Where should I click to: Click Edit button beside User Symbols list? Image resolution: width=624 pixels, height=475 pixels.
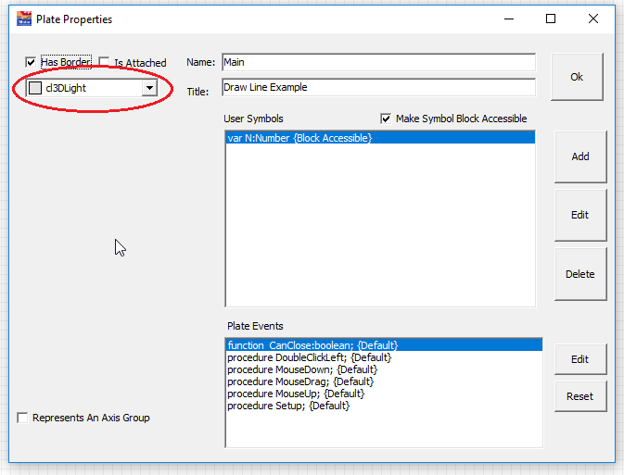pos(579,215)
